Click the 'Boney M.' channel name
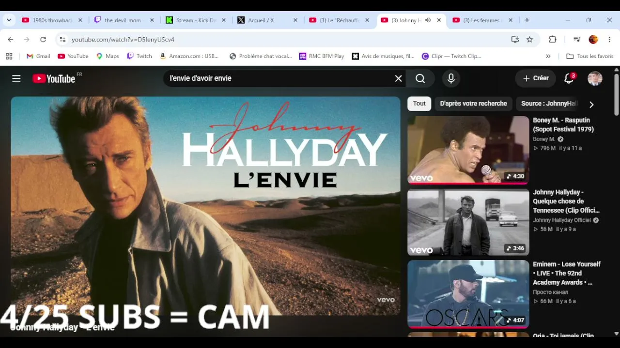The height and width of the screenshot is (348, 620). click(x=544, y=139)
